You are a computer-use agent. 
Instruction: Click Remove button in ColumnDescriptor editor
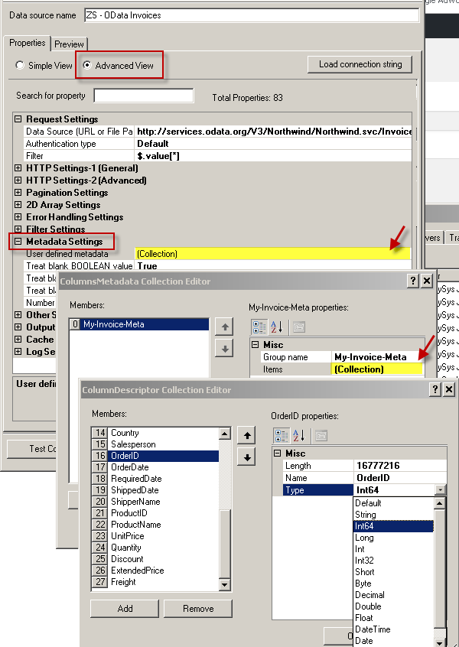(x=198, y=609)
